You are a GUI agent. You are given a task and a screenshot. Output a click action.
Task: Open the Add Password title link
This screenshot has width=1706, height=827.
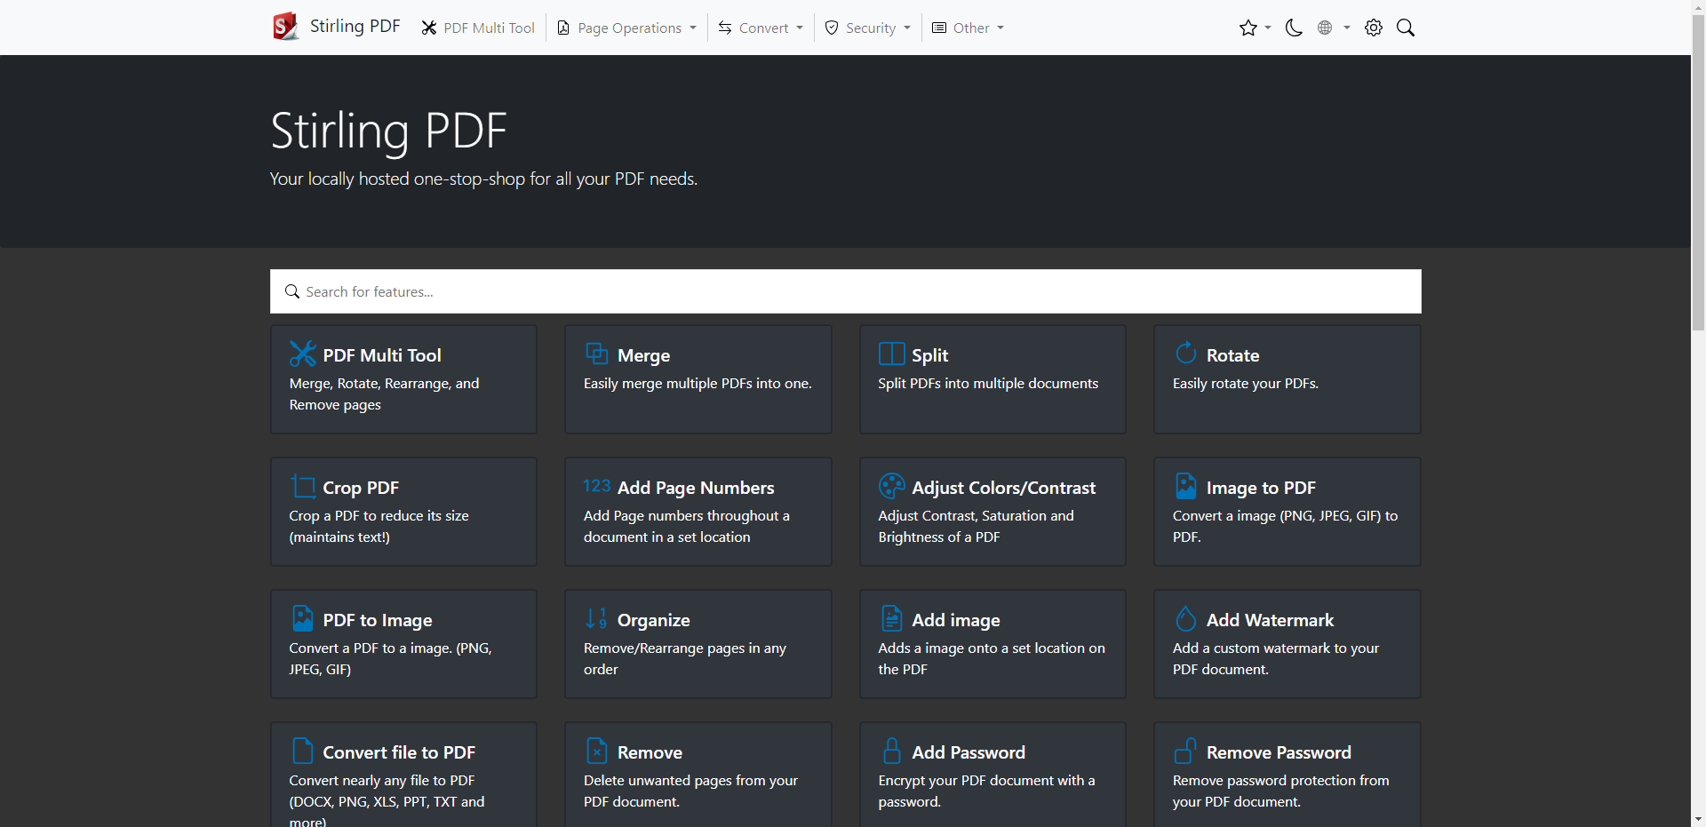[x=968, y=752]
